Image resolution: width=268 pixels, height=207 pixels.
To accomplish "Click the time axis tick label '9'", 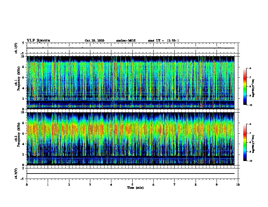I will pyautogui.click(x=217, y=185).
